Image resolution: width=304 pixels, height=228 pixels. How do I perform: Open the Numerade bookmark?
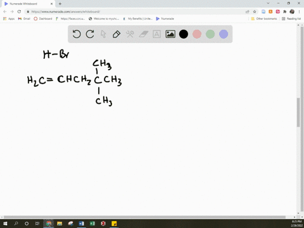(x=165, y=18)
